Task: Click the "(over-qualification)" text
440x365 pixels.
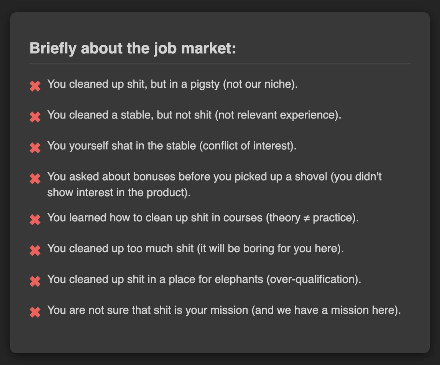Action: [x=313, y=279]
